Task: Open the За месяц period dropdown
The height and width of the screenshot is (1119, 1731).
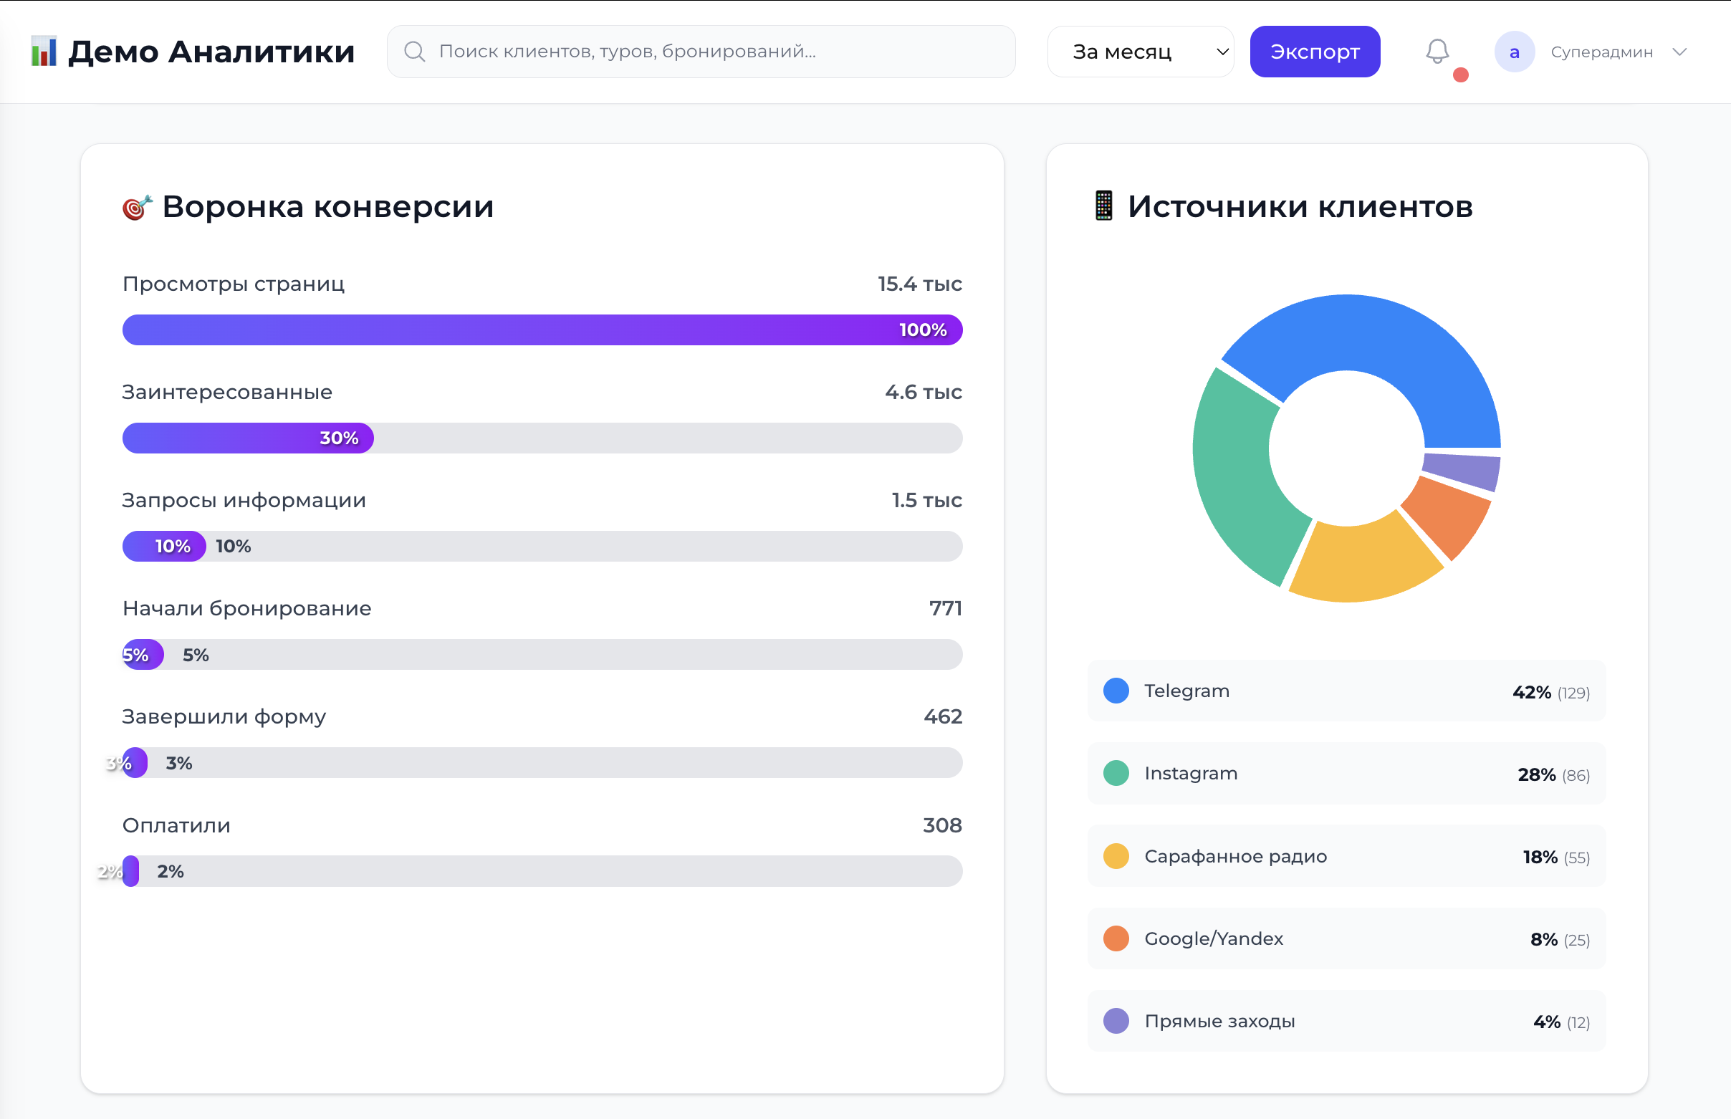Action: click(1140, 51)
